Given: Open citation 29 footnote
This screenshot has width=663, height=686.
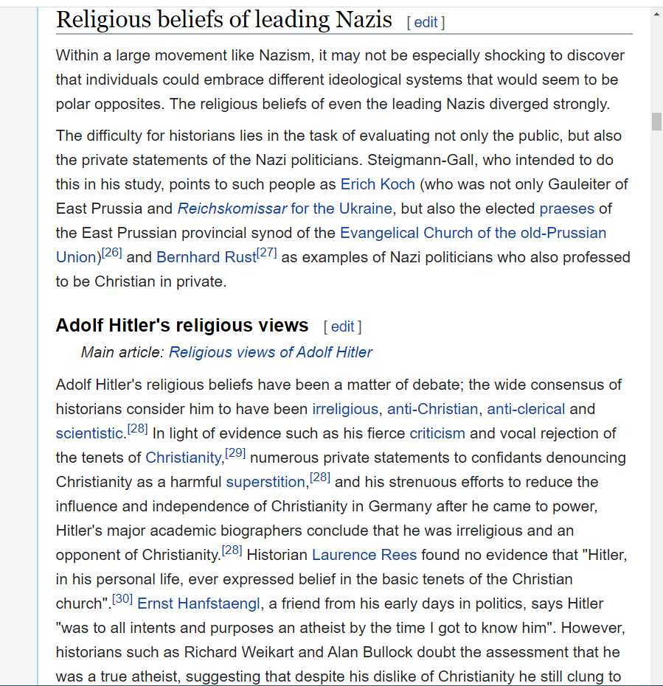Looking at the screenshot, I should [x=235, y=453].
